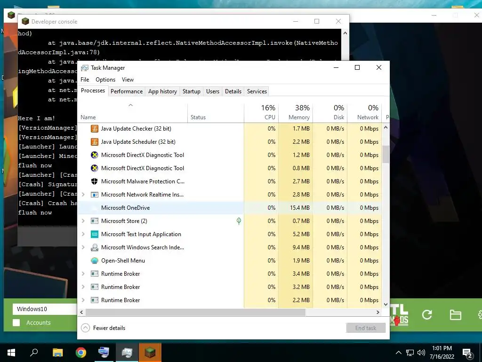
Task: Click the TL Mods logo button in launcher
Action: (x=399, y=314)
